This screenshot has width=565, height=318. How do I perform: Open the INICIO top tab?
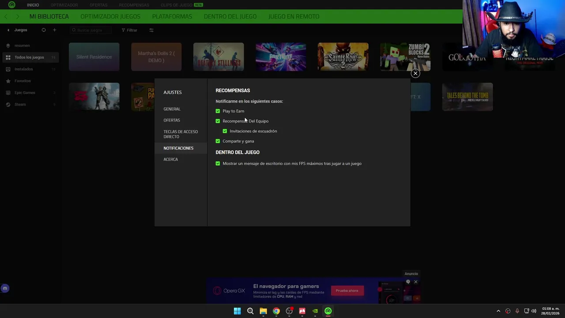coord(33,5)
